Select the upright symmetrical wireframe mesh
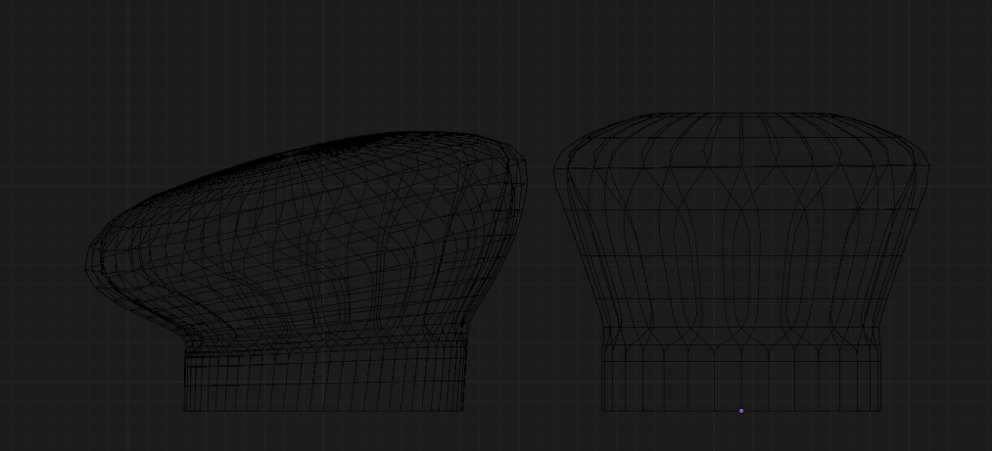 click(741, 262)
